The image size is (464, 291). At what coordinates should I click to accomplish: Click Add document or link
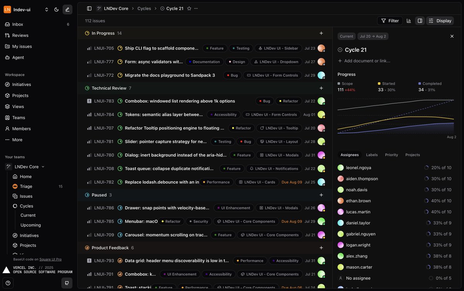364,61
